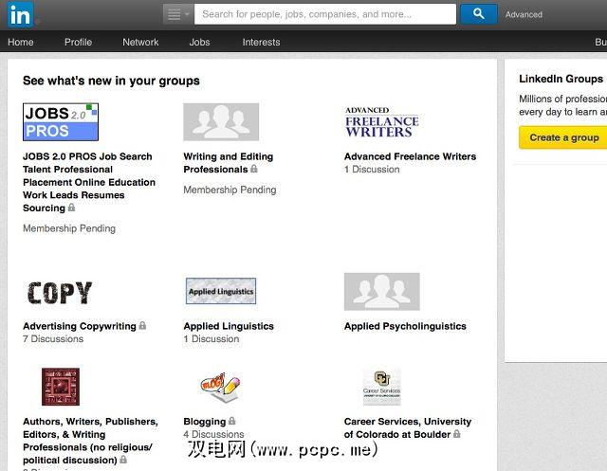Click the LinkedIn Groups sidebar heading
This screenshot has width=607, height=471.
pos(561,79)
